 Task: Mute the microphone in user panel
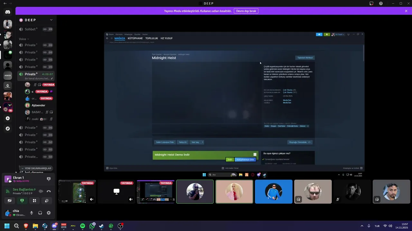point(32,213)
